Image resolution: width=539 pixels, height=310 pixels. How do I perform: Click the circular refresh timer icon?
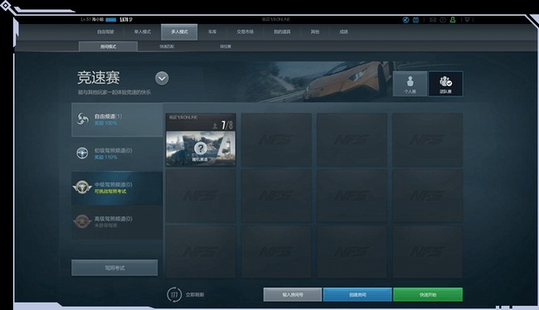[x=174, y=294]
